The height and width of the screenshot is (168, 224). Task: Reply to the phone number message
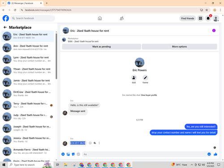95,143
